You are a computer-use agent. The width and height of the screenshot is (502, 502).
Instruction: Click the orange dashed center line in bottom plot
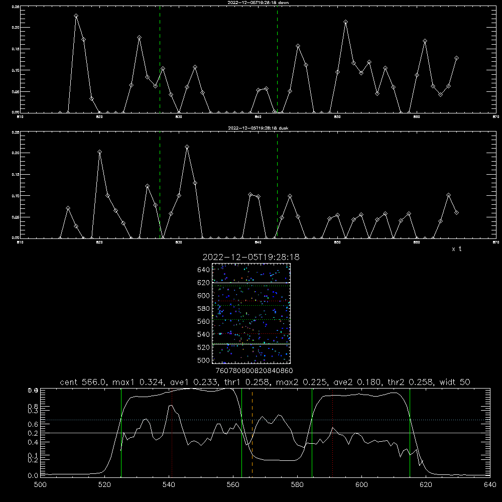(x=253, y=432)
